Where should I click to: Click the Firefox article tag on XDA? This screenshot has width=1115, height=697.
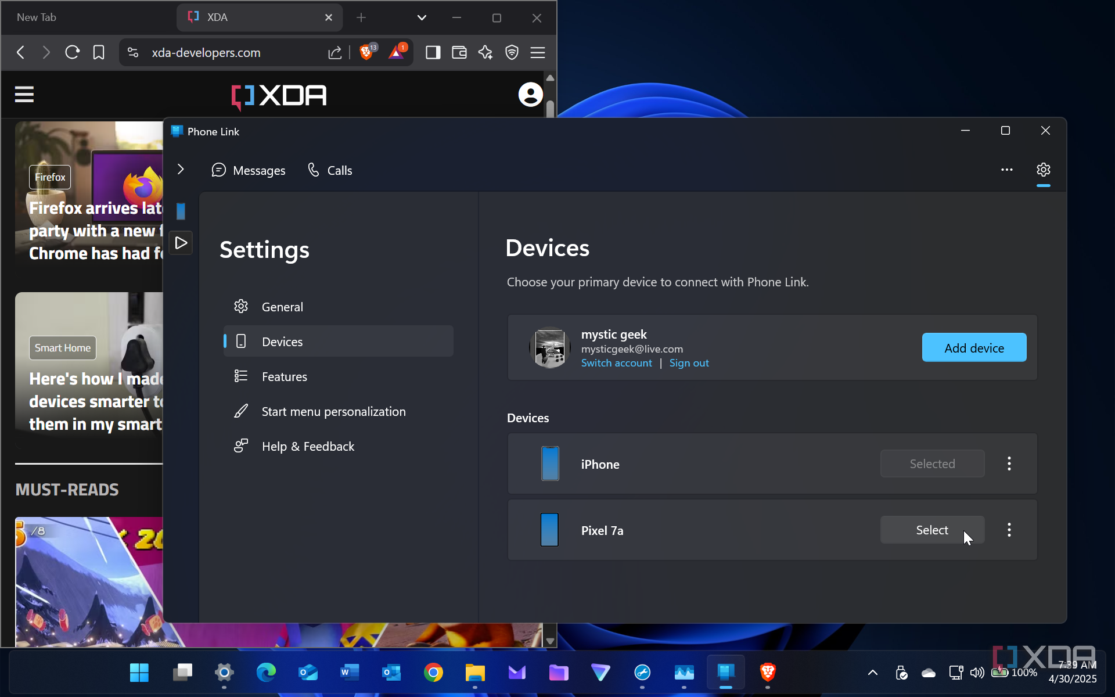(x=50, y=177)
